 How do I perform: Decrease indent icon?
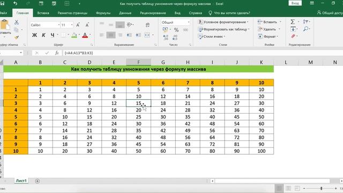(129, 35)
